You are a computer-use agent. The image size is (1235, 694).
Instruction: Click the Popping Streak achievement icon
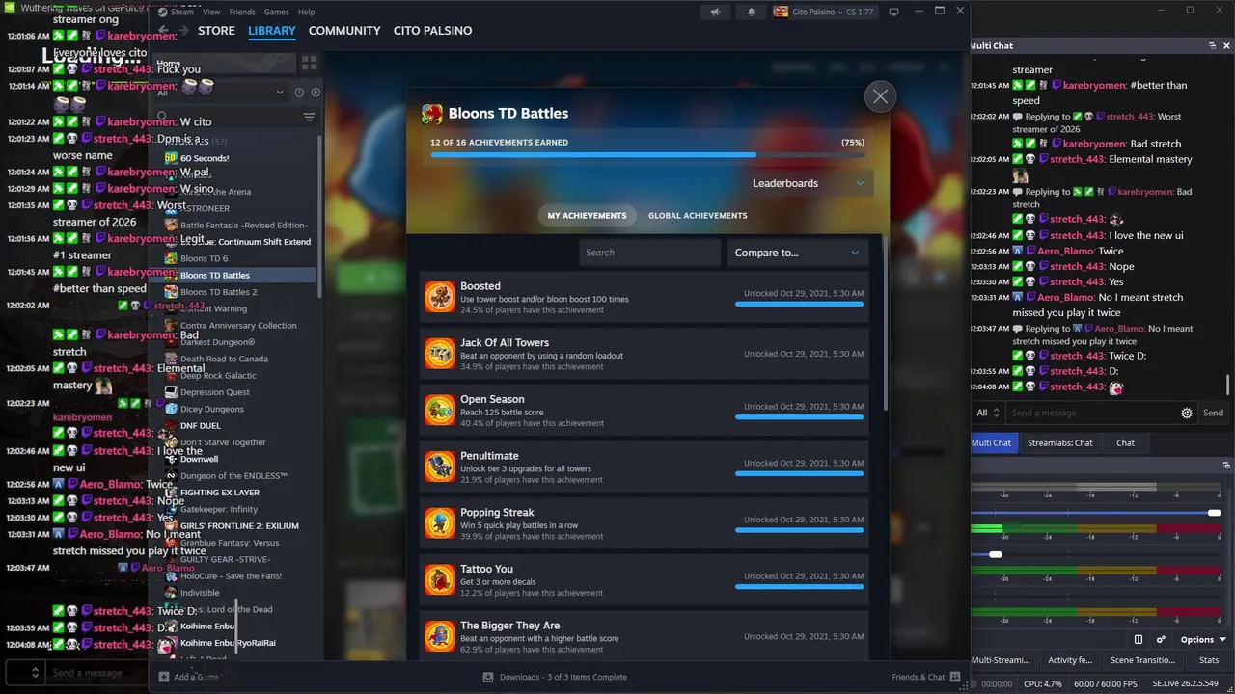(440, 523)
